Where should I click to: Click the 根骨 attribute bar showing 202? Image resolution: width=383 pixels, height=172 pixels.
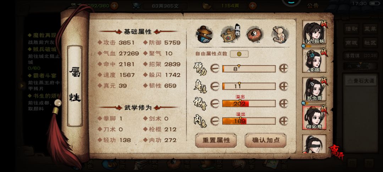point(249,104)
